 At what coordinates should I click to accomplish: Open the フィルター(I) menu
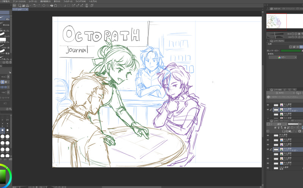point(68,2)
